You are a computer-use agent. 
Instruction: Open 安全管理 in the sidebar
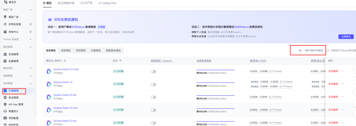pos(14,97)
